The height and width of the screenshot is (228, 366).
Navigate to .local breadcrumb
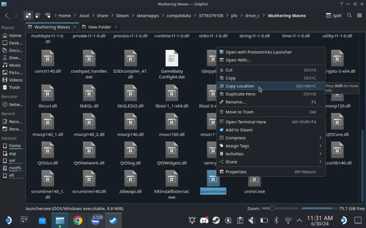click(x=84, y=16)
